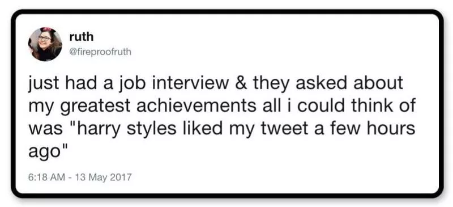Screen dimensions: 453x207
Task: Open ruth's profile picture avatar
Action: (x=45, y=44)
